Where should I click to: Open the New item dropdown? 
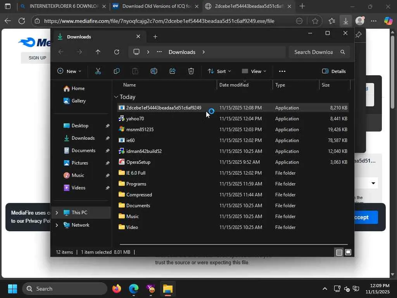(x=69, y=71)
